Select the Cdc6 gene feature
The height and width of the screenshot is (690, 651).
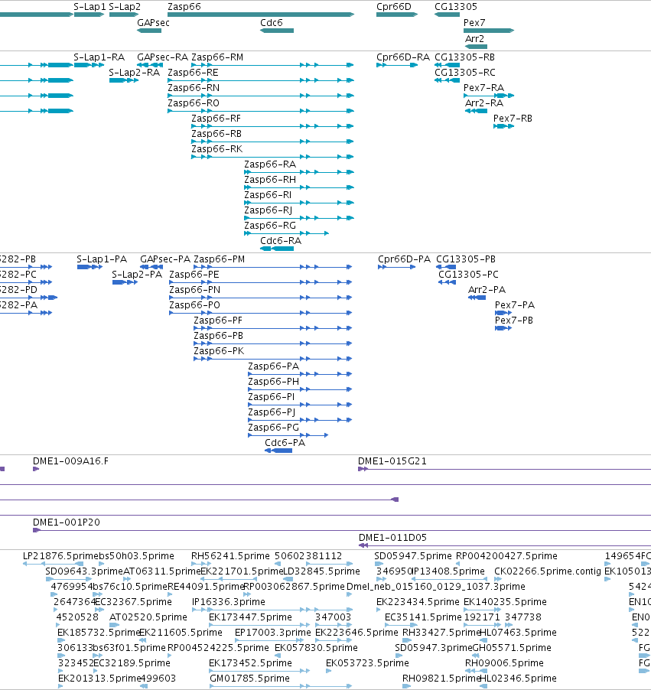[x=277, y=31]
